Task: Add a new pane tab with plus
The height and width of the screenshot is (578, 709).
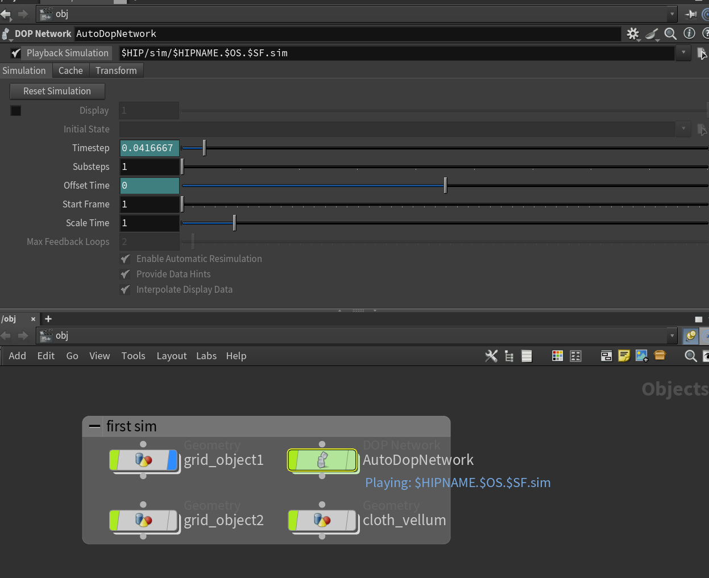Action: [x=48, y=319]
